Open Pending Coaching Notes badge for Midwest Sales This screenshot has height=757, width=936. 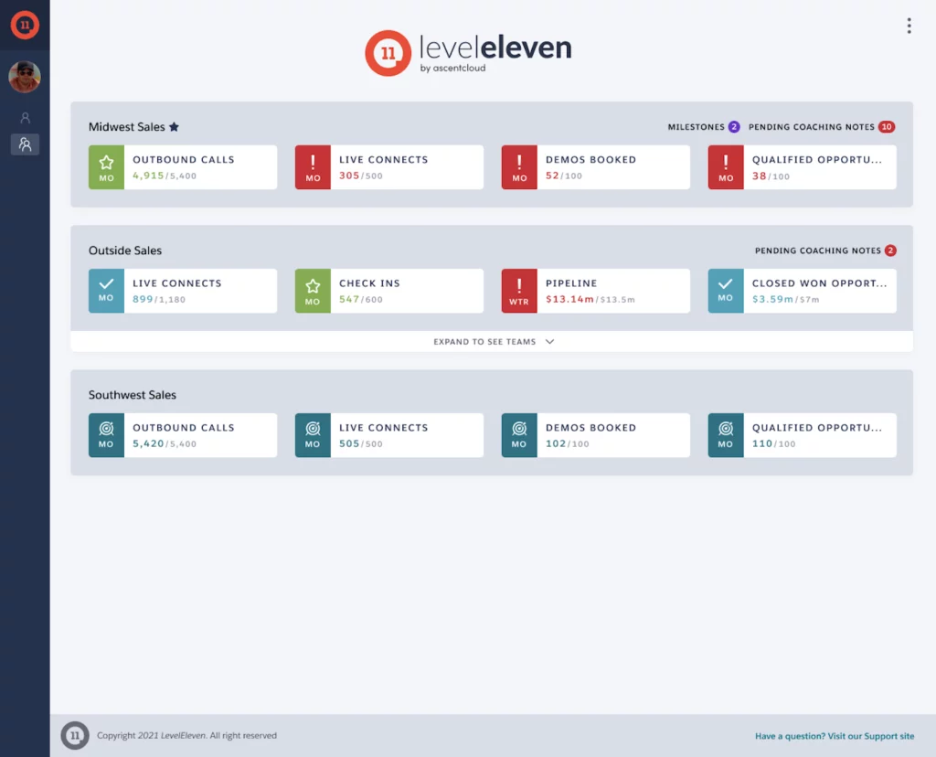click(x=886, y=127)
